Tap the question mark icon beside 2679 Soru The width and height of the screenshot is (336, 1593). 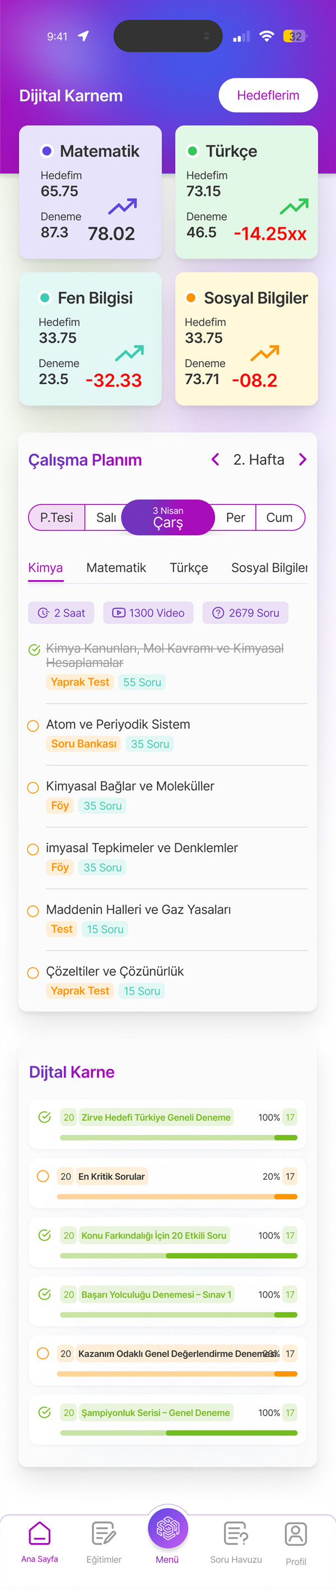[218, 613]
